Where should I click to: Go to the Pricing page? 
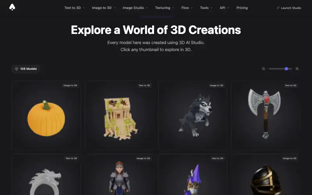[x=242, y=8]
